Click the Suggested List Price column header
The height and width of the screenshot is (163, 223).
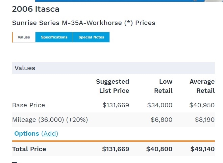pos(113,86)
